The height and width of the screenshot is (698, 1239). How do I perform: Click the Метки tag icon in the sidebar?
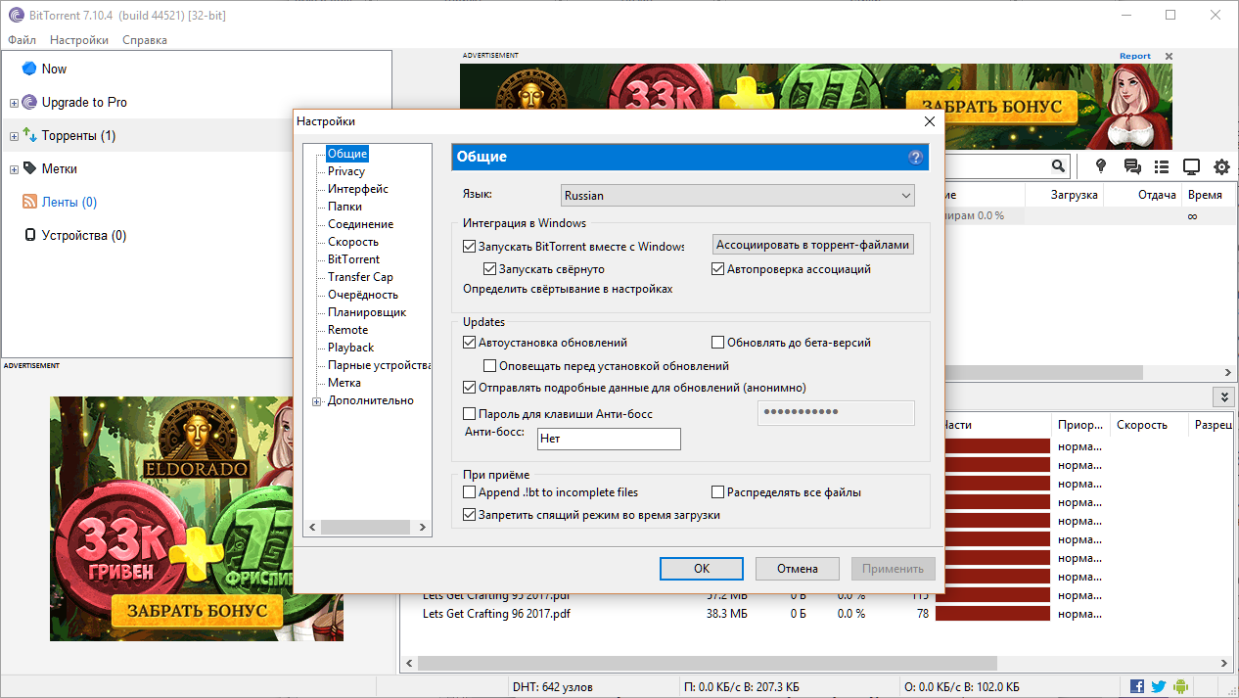29,168
